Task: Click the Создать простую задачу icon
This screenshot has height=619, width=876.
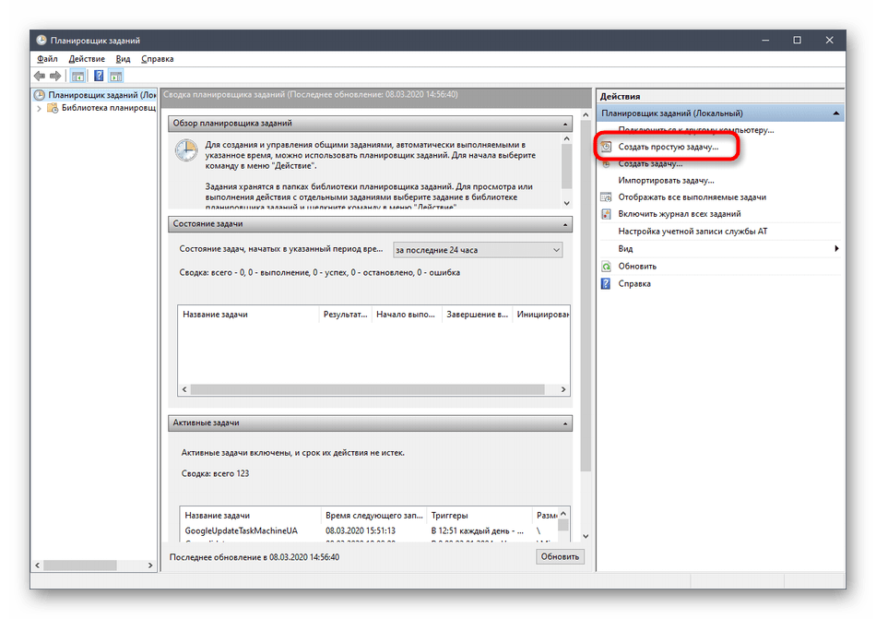Action: 606,147
